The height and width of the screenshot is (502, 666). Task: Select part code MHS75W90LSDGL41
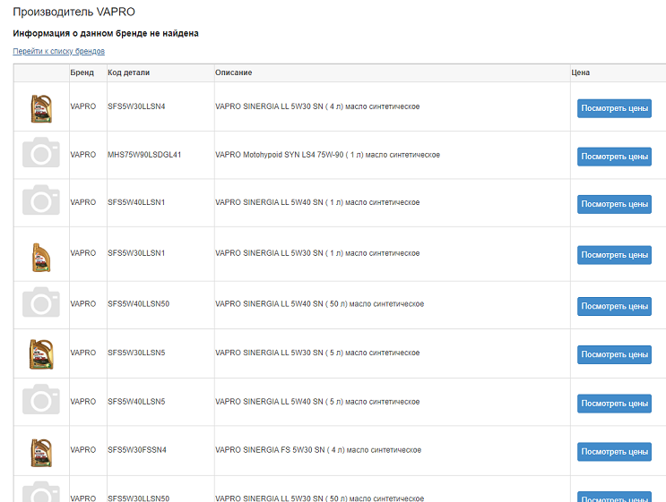pyautogui.click(x=144, y=155)
